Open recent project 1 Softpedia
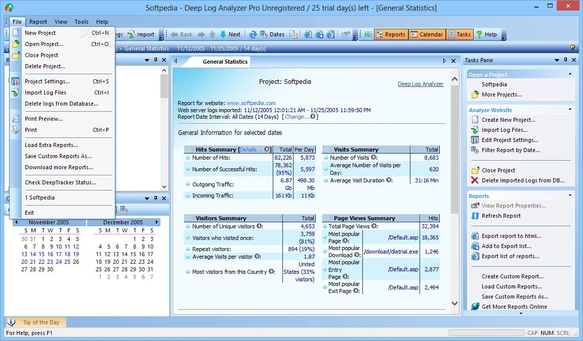 tap(62, 198)
